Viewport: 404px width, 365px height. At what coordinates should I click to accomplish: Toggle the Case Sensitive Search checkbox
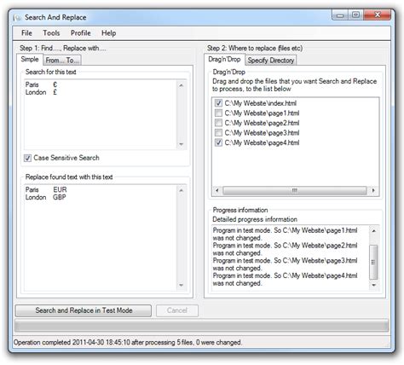point(27,158)
